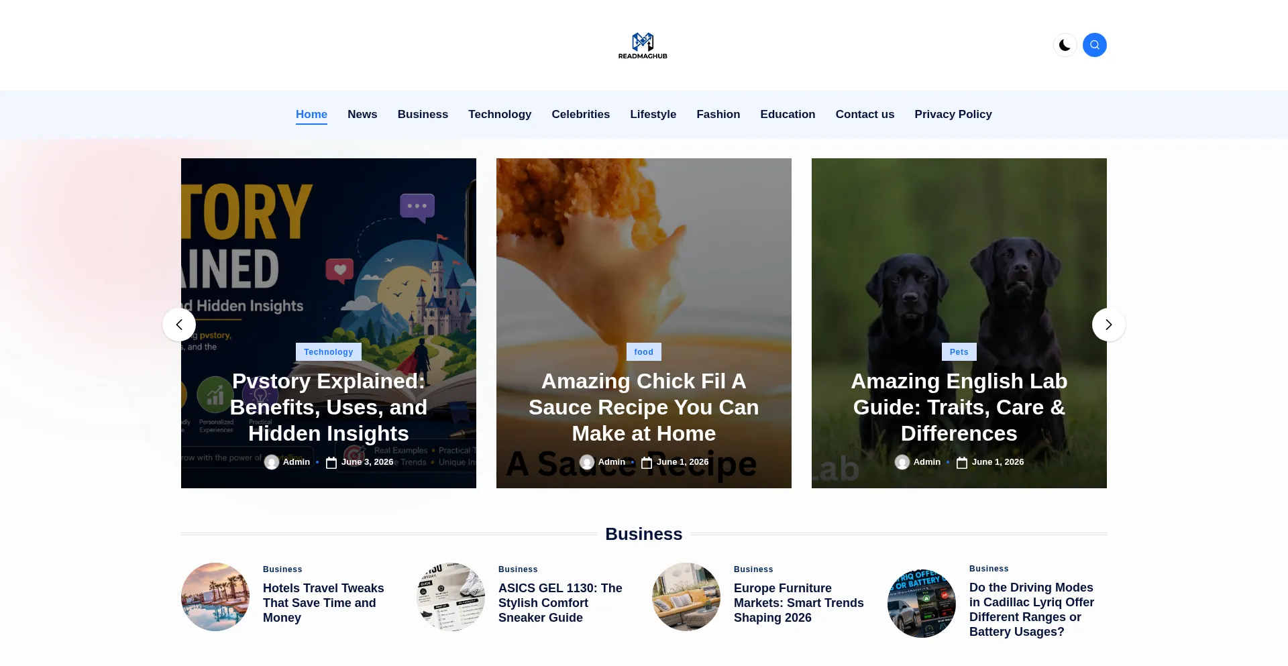Open the Business menu item
1288x666 pixels.
click(x=423, y=114)
